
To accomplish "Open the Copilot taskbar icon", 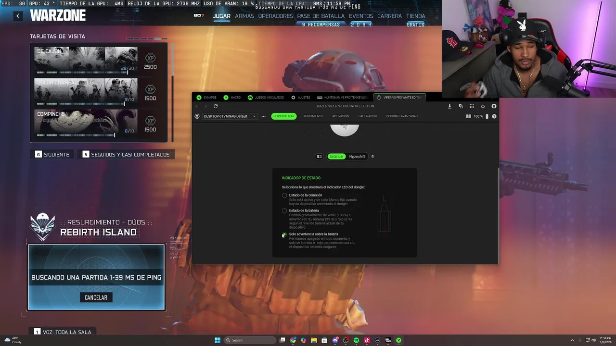I will (303, 340).
